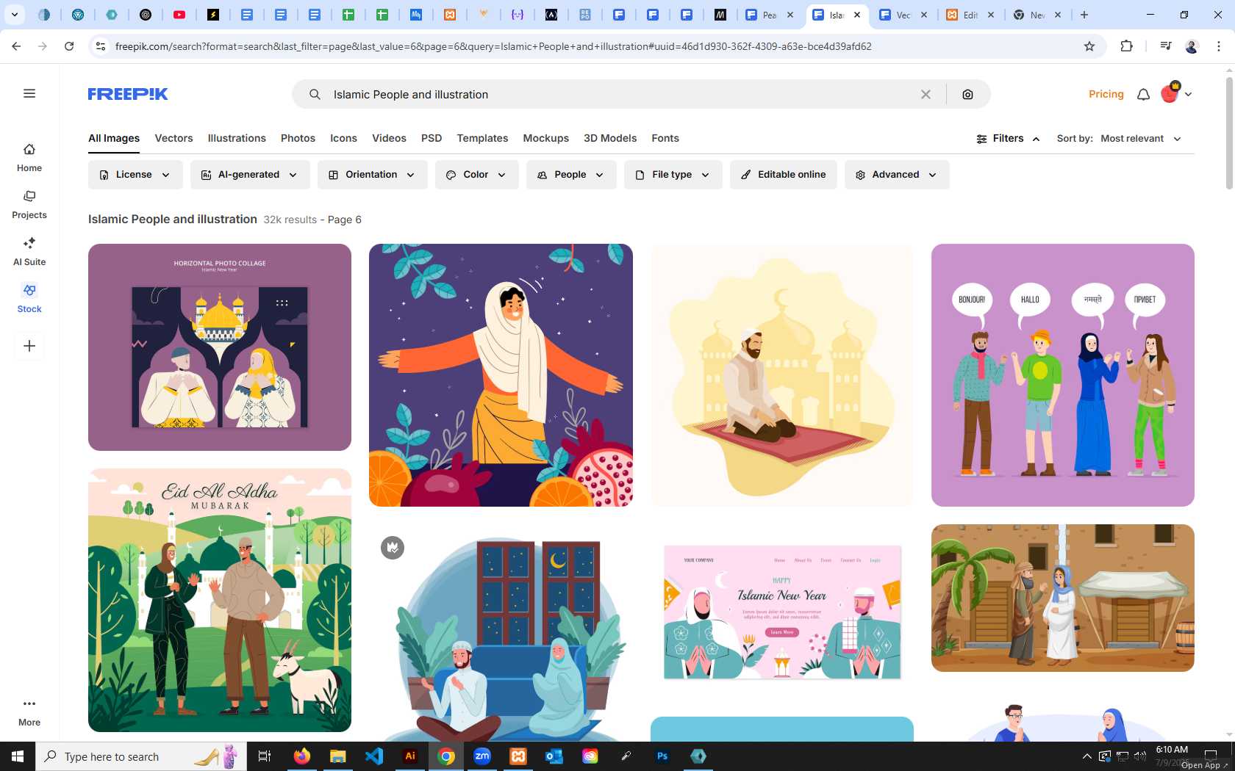Click the Freepik logo

coord(128,94)
